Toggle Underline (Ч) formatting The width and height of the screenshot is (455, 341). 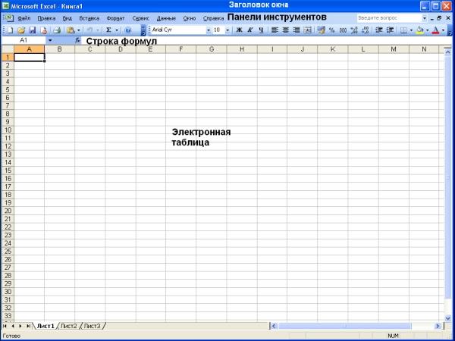tap(261, 30)
